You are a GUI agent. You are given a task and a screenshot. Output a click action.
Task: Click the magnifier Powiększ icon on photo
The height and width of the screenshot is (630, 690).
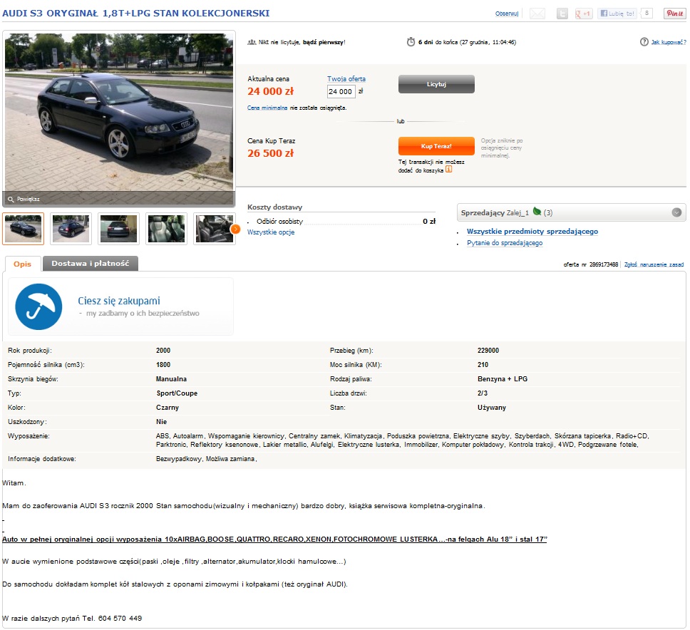pos(11,200)
